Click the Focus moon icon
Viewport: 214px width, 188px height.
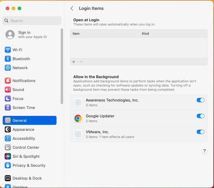(8, 98)
